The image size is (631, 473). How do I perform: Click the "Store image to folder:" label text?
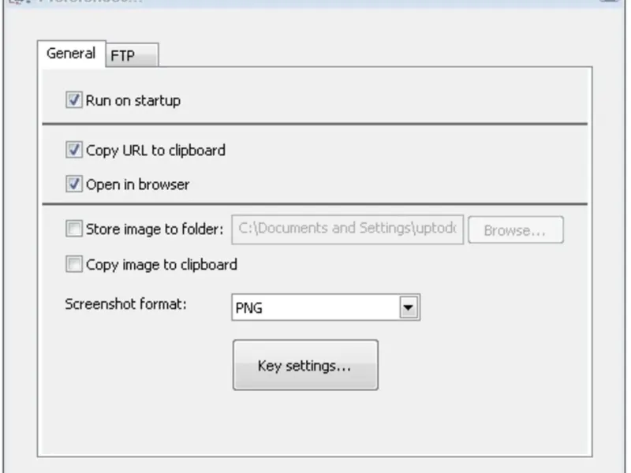[155, 229]
